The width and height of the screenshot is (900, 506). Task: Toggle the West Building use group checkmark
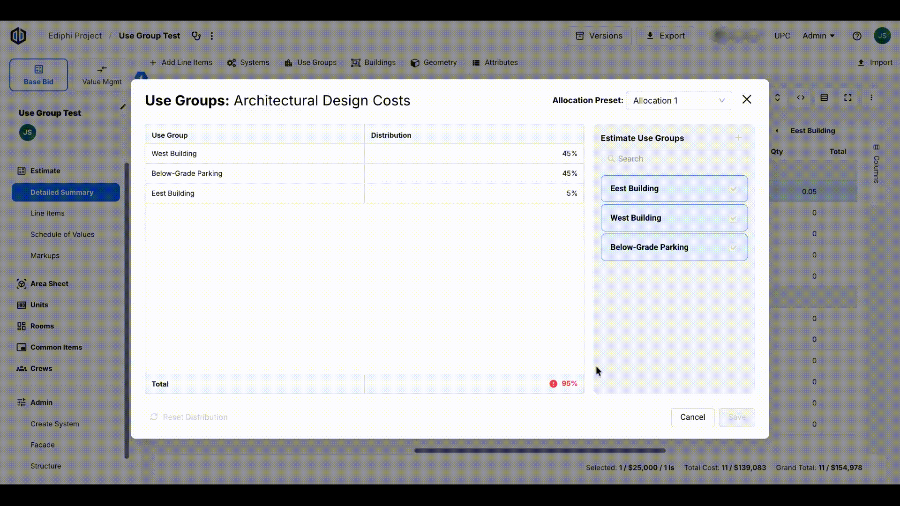click(733, 218)
